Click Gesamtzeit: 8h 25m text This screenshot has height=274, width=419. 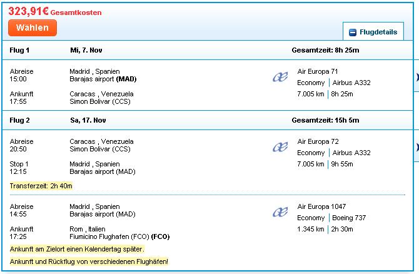coord(325,50)
